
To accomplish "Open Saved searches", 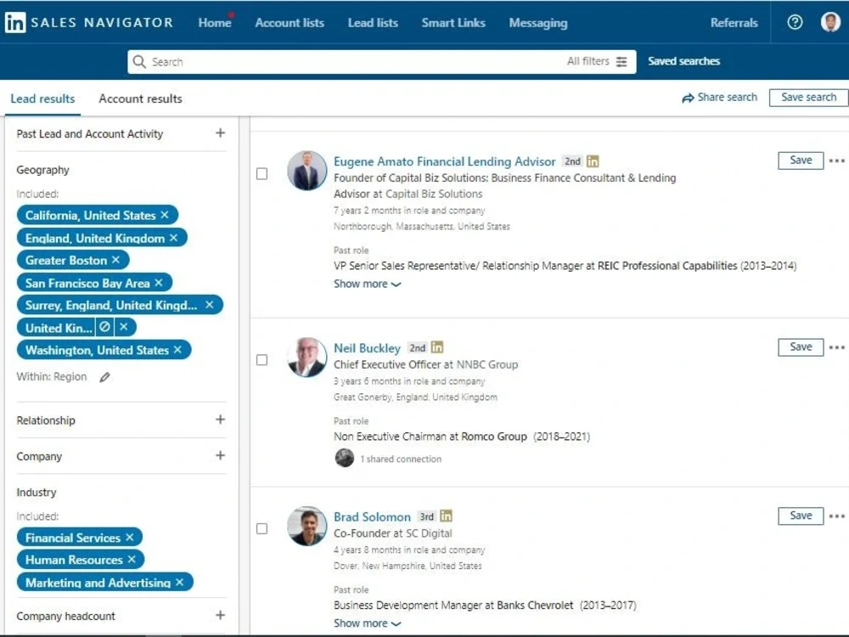I will 683,61.
